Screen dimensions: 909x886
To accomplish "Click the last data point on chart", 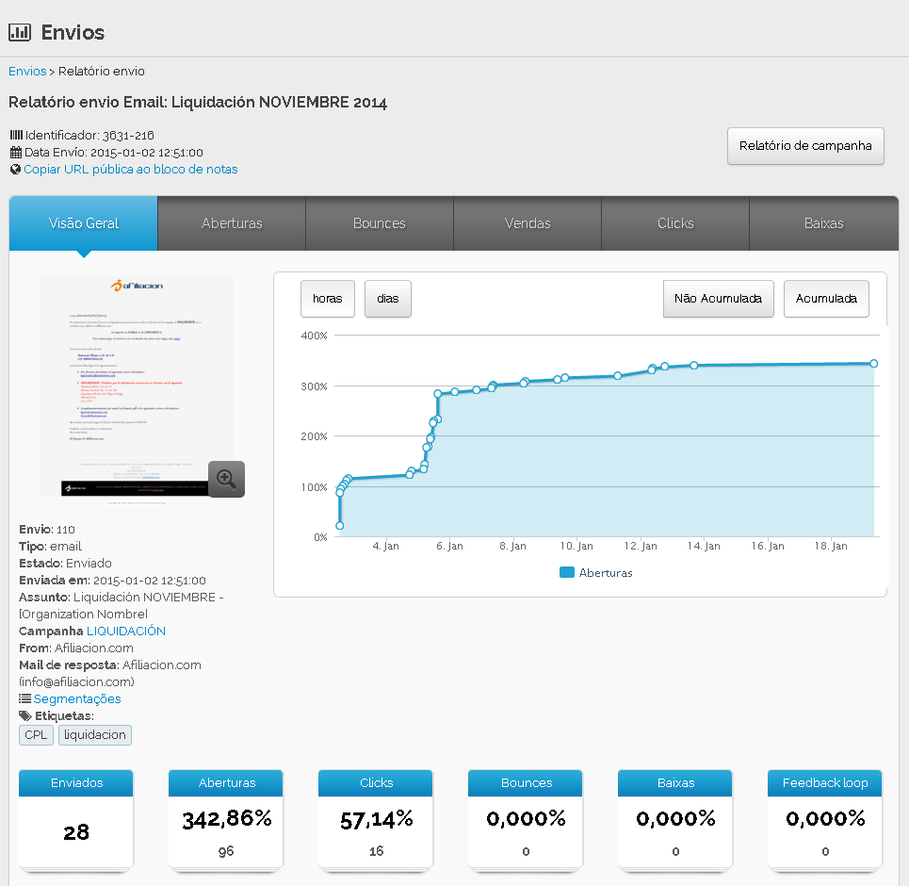I will click(x=873, y=364).
